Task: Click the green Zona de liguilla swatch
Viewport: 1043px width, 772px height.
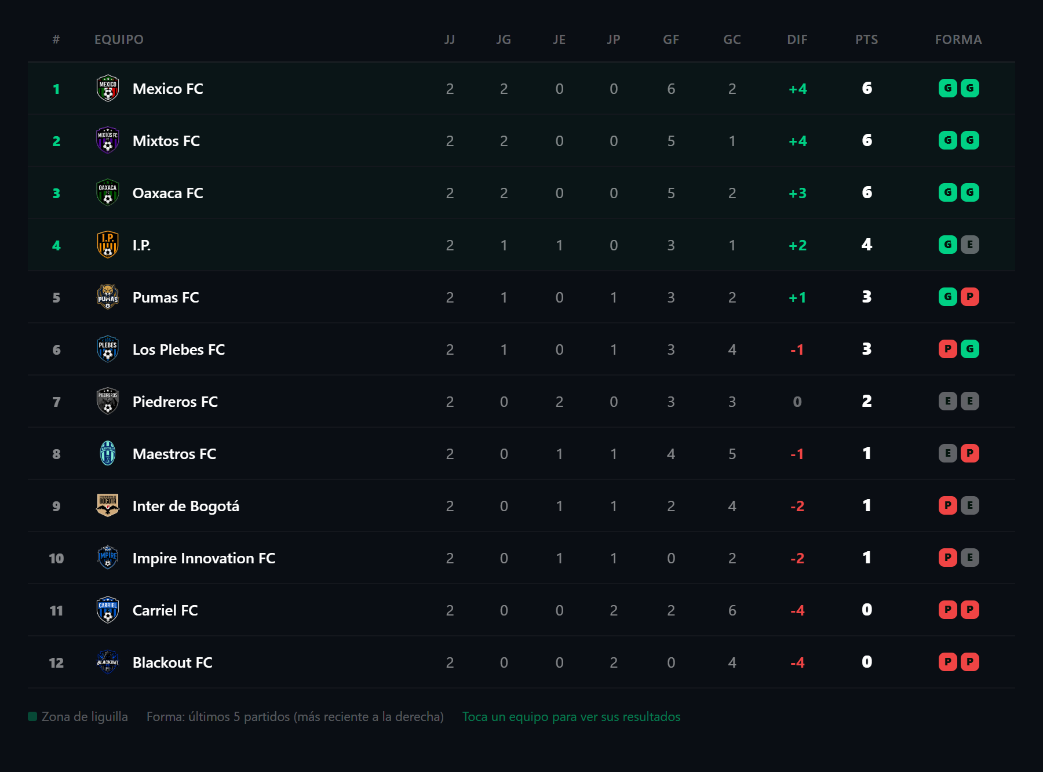Action: (32, 716)
